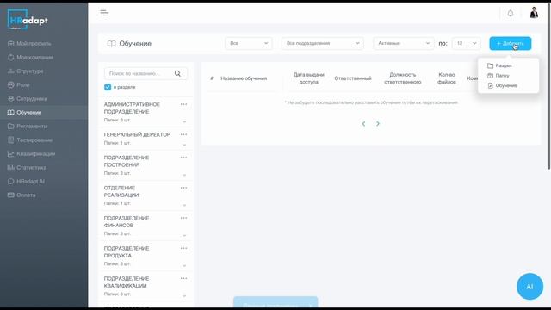This screenshot has width=551, height=310.
Task: Open 'Регламенты' in the sidebar
Action: point(28,127)
